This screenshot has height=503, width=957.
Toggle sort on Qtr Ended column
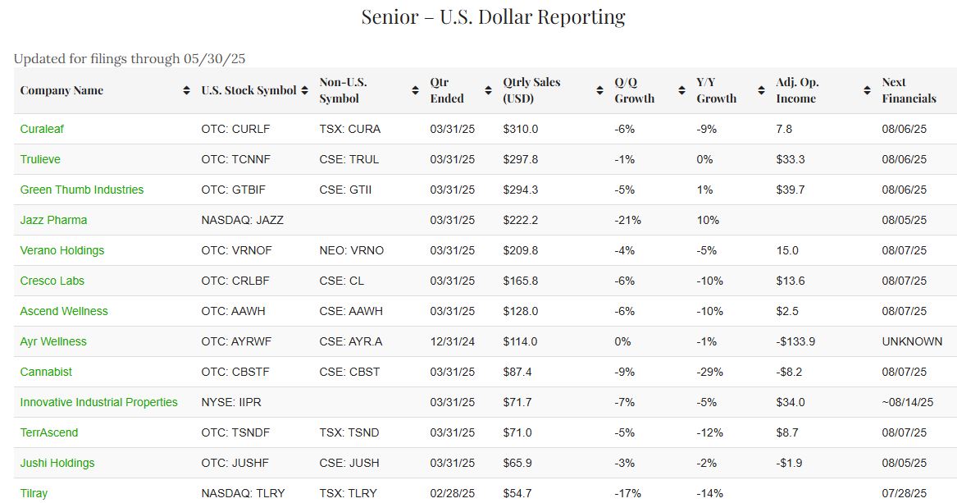pyautogui.click(x=488, y=90)
